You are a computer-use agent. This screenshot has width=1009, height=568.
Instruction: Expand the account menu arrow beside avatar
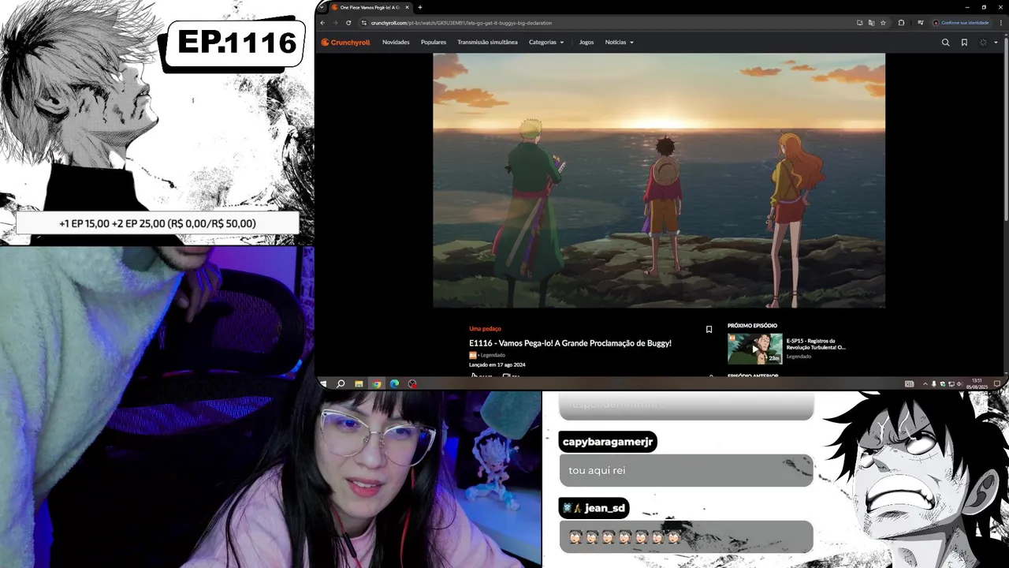click(x=996, y=43)
